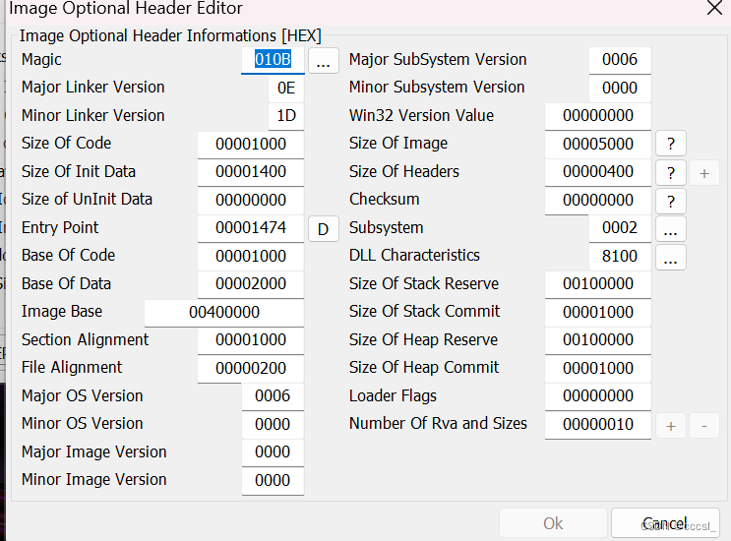Edit the Image Base value 00400000
This screenshot has height=541, width=731.
click(224, 312)
